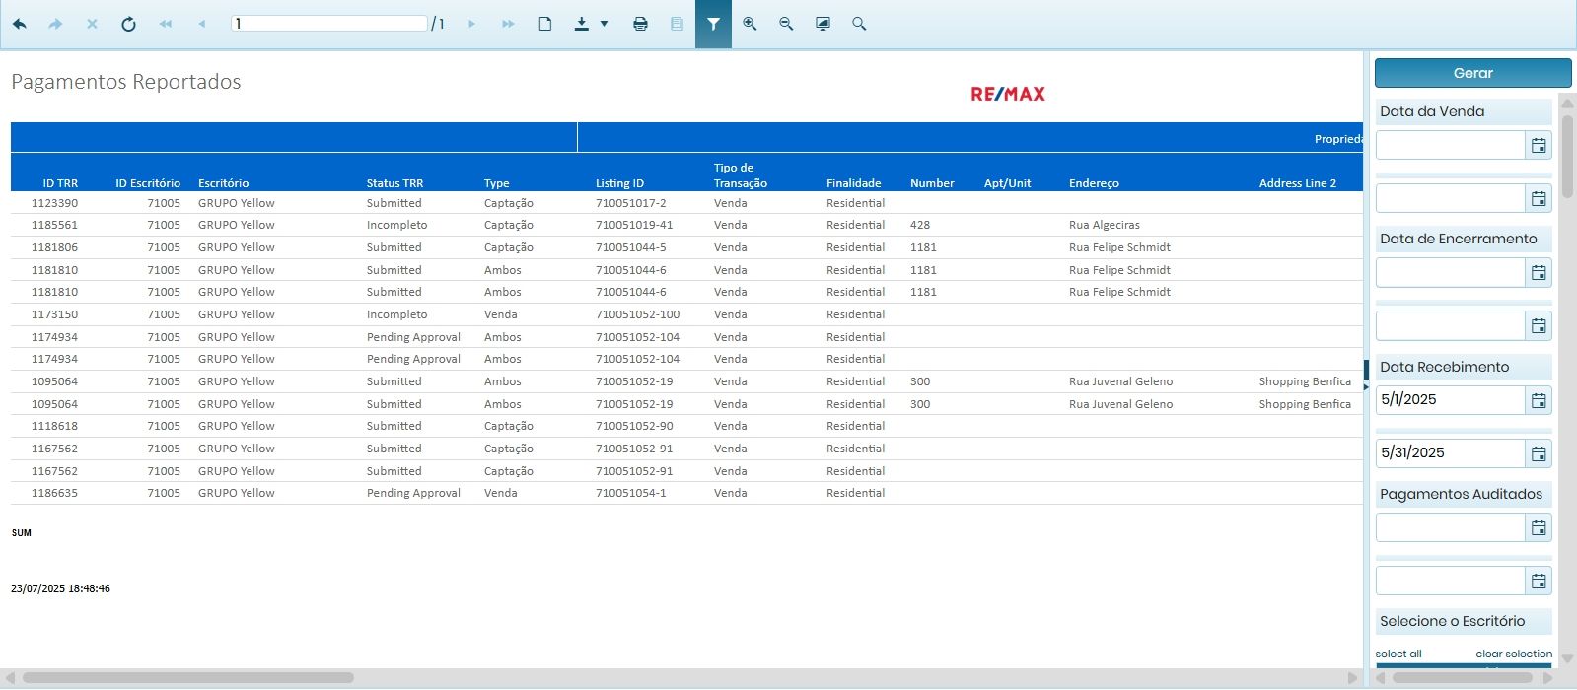This screenshot has height=690, width=1577.
Task: Open calendar for Pagamentos Auditados end date
Action: pos(1539,581)
